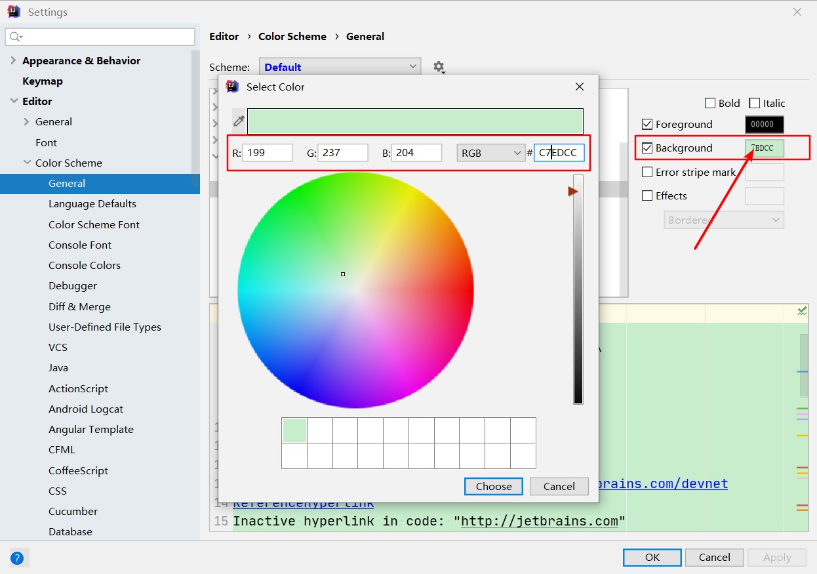Click the black Foreground color swatch
The height and width of the screenshot is (574, 817).
[x=764, y=124]
